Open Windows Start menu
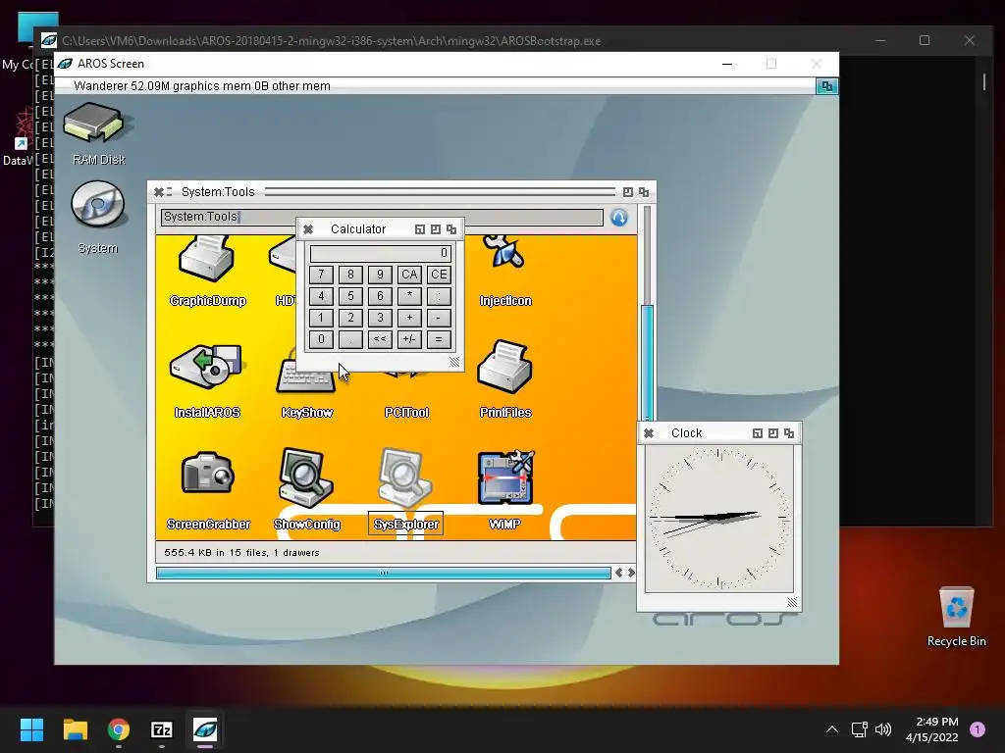The width and height of the screenshot is (1005, 753). click(31, 729)
